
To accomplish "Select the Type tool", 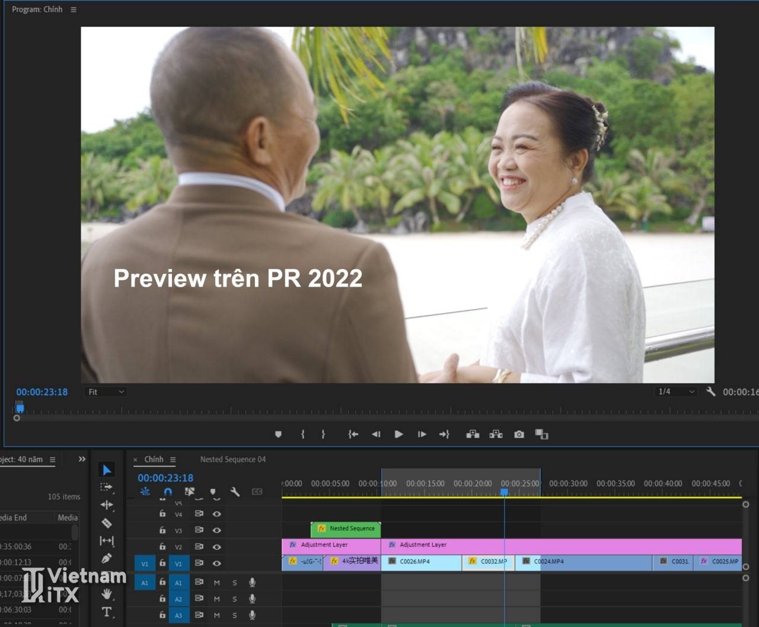I will point(107,612).
